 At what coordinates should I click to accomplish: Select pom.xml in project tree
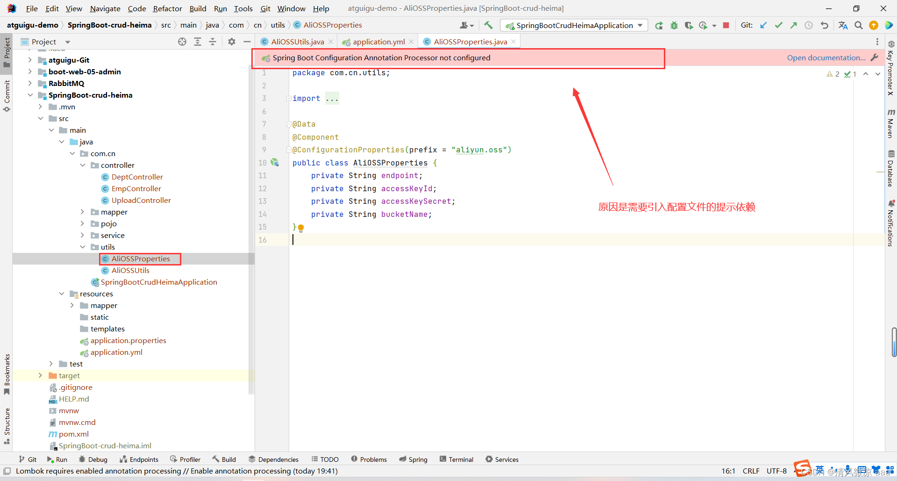tap(73, 434)
